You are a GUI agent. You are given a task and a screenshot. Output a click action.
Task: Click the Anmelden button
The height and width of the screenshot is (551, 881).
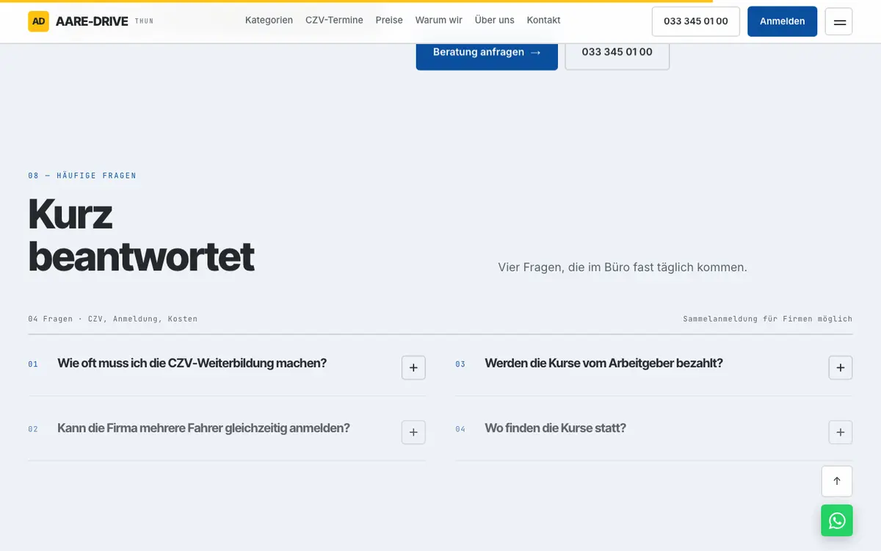pyautogui.click(x=782, y=21)
